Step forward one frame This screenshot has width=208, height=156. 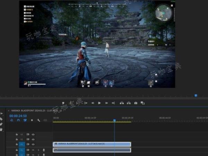click(106, 103)
